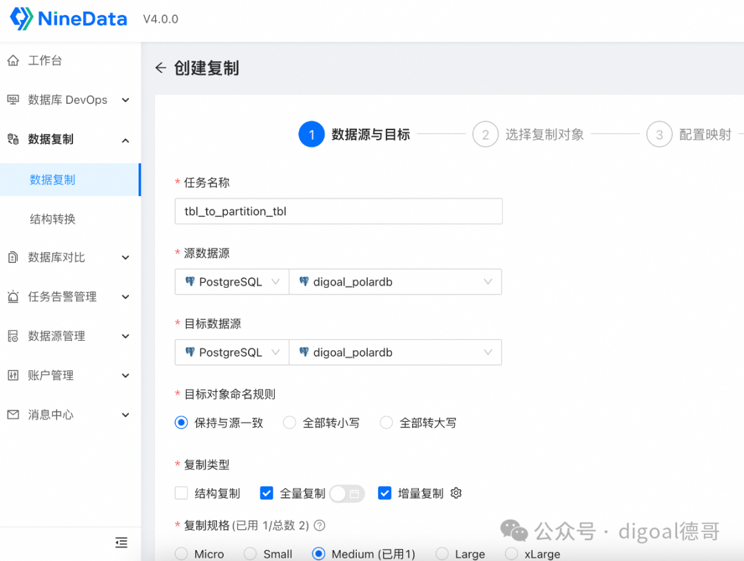Click step 2 circle 选择复制对象
Image resolution: width=744 pixels, height=561 pixels.
pos(486,135)
